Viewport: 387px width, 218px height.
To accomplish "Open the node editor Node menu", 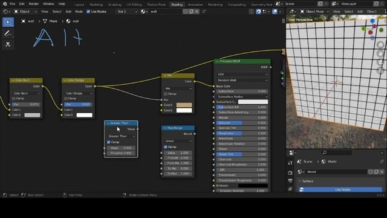I will (79, 12).
